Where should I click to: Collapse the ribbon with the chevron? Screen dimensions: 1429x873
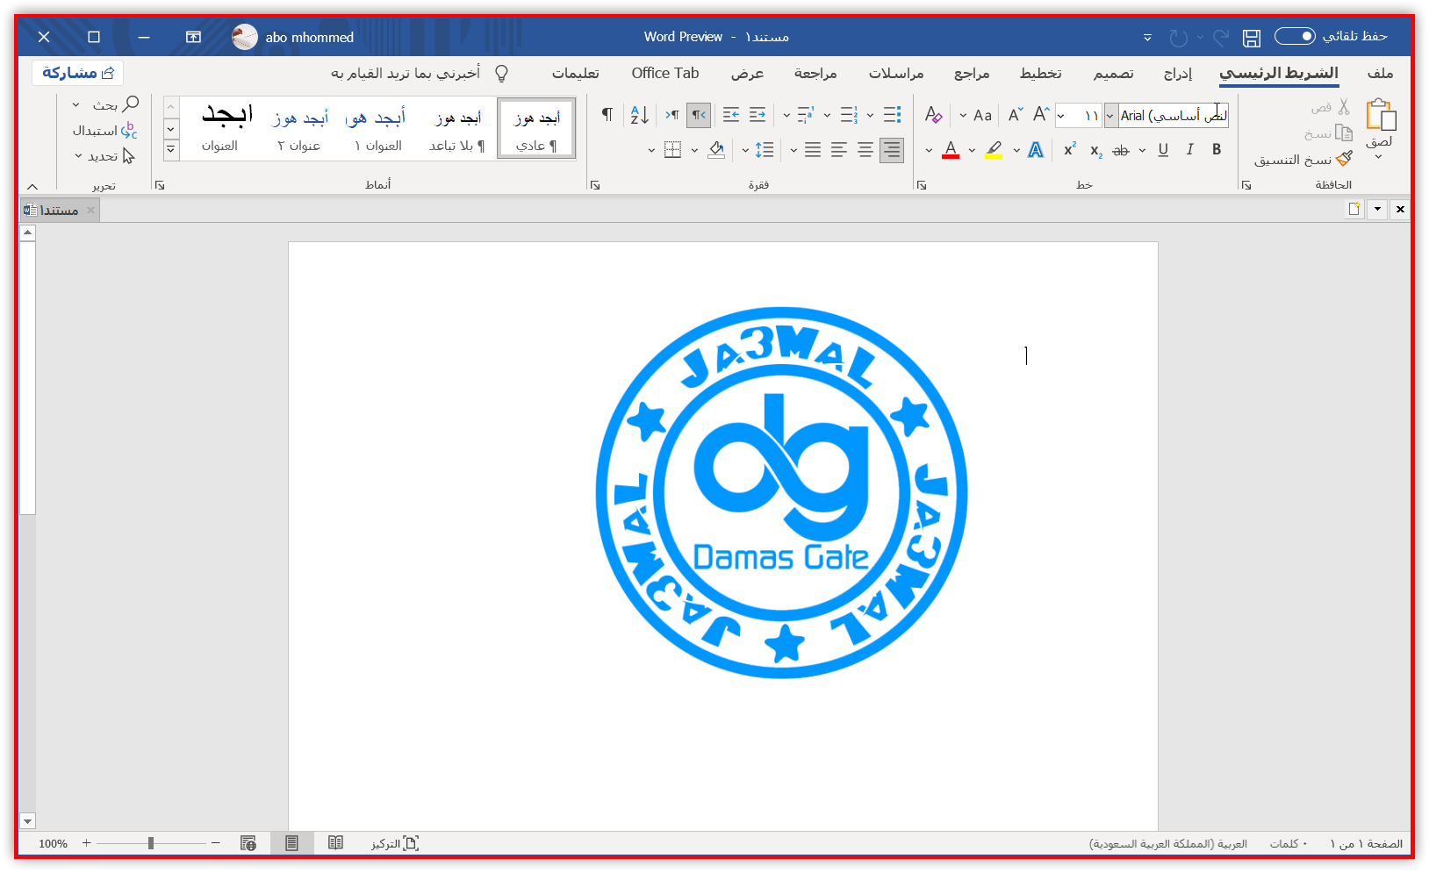pyautogui.click(x=32, y=186)
